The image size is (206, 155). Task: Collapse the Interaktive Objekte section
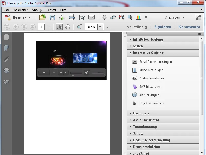point(163,53)
